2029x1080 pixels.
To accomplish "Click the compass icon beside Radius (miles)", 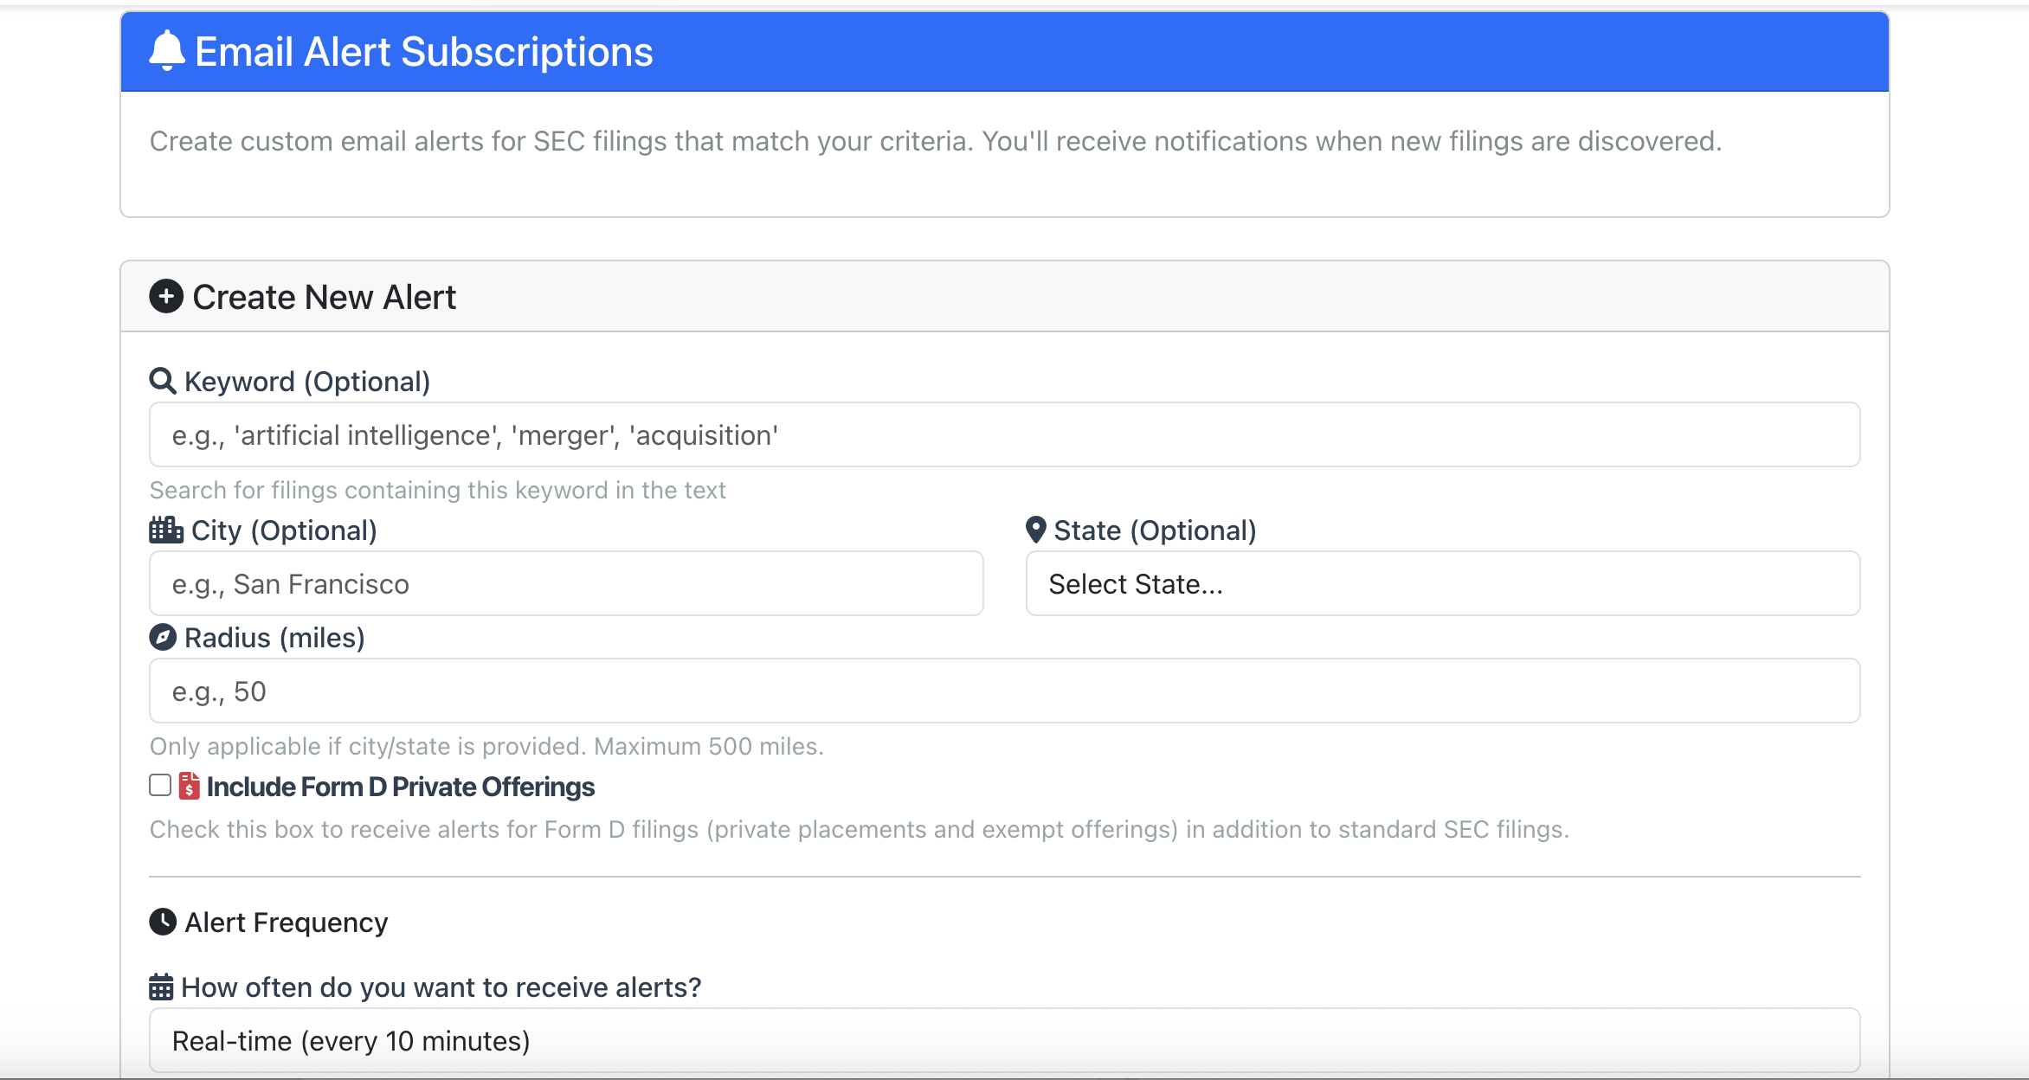I will [x=163, y=637].
